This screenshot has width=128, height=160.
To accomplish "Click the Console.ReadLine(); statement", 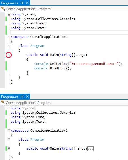I will [53, 68].
